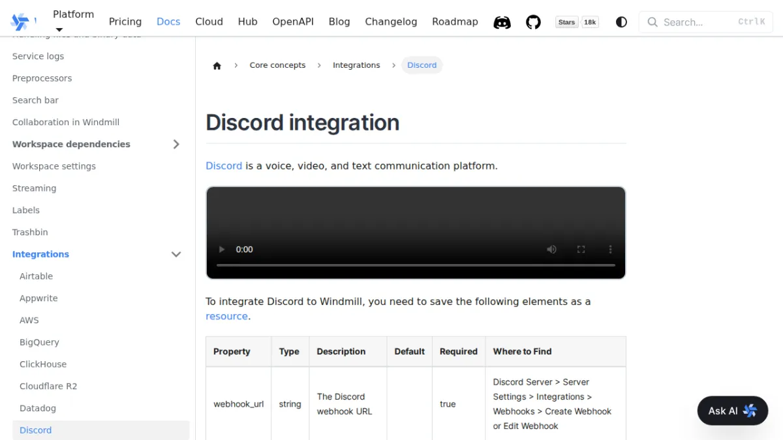
Task: Open the Platform dropdown menu
Action: (x=73, y=21)
